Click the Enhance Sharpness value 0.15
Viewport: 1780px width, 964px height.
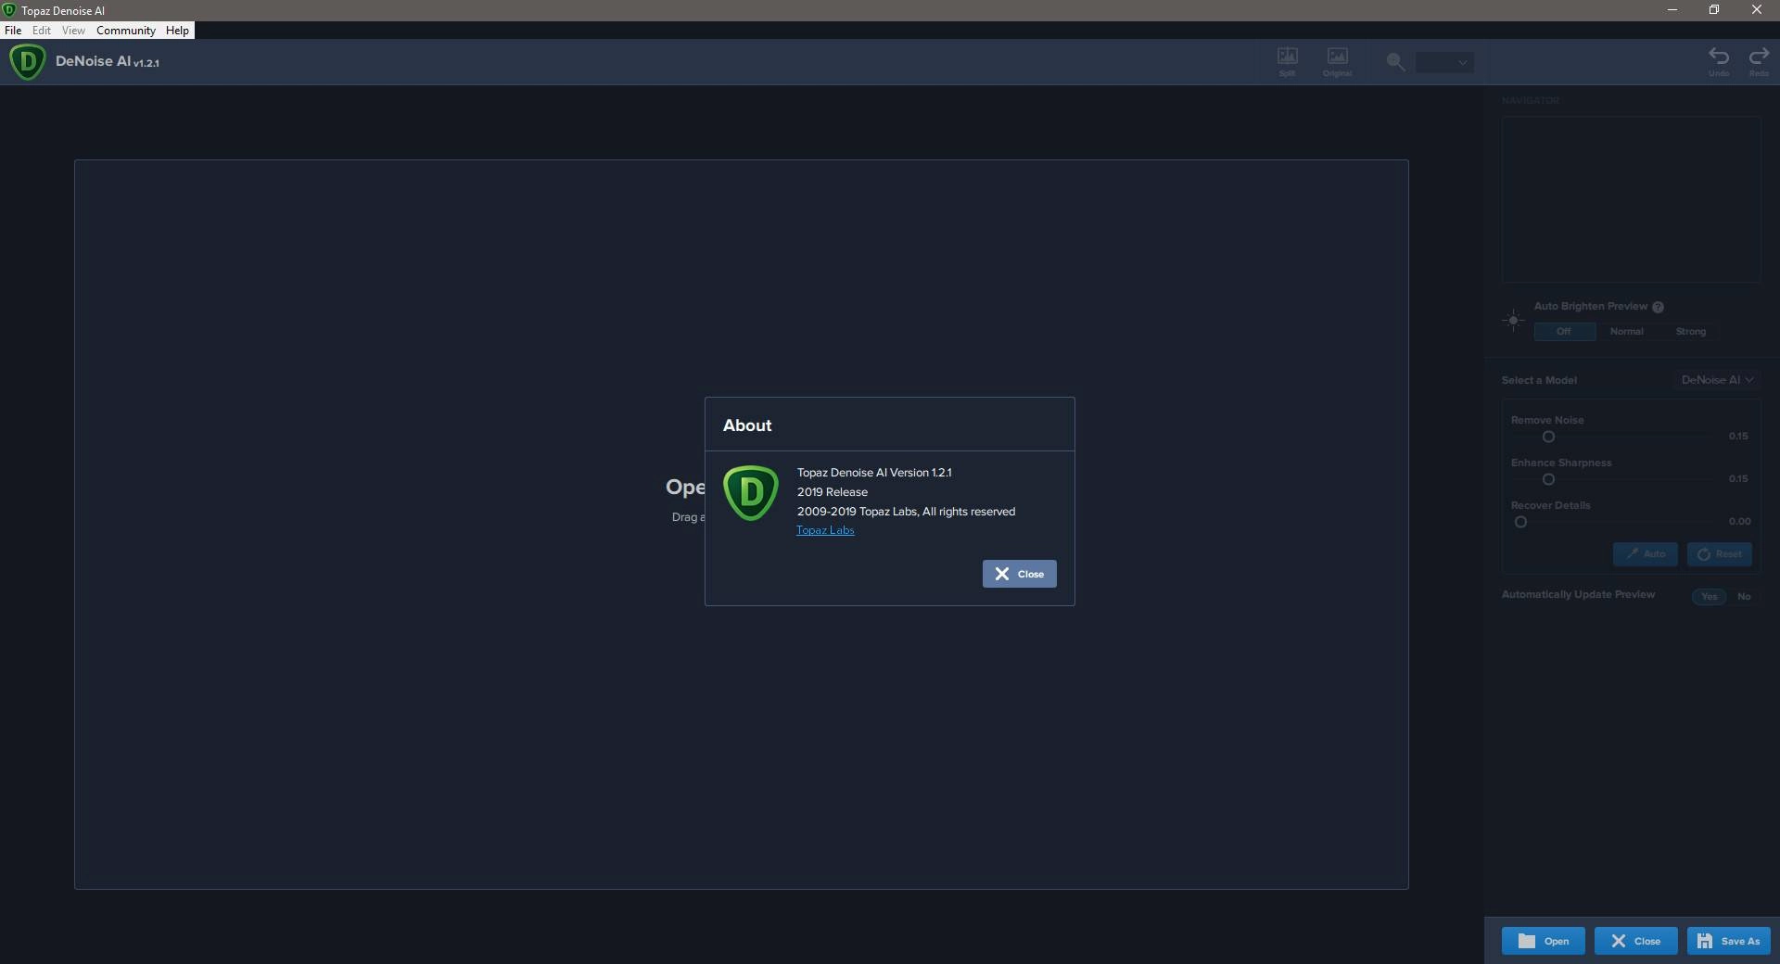[x=1738, y=478]
